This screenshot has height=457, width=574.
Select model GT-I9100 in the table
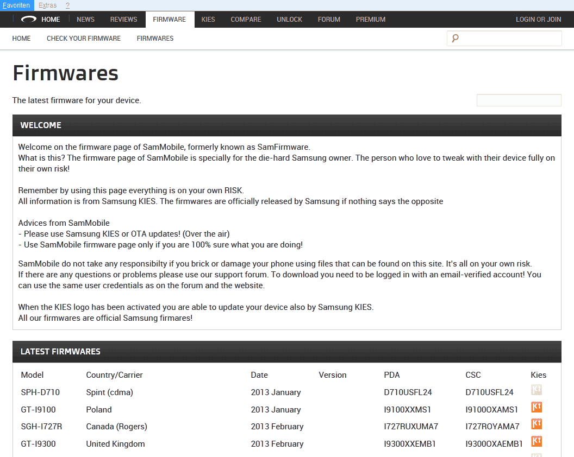click(x=38, y=409)
